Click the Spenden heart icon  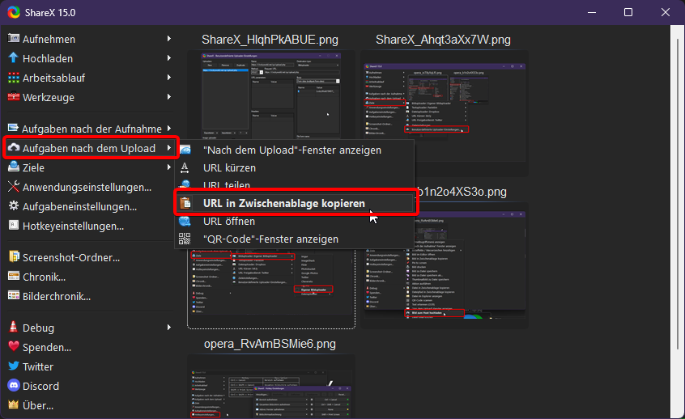point(13,347)
